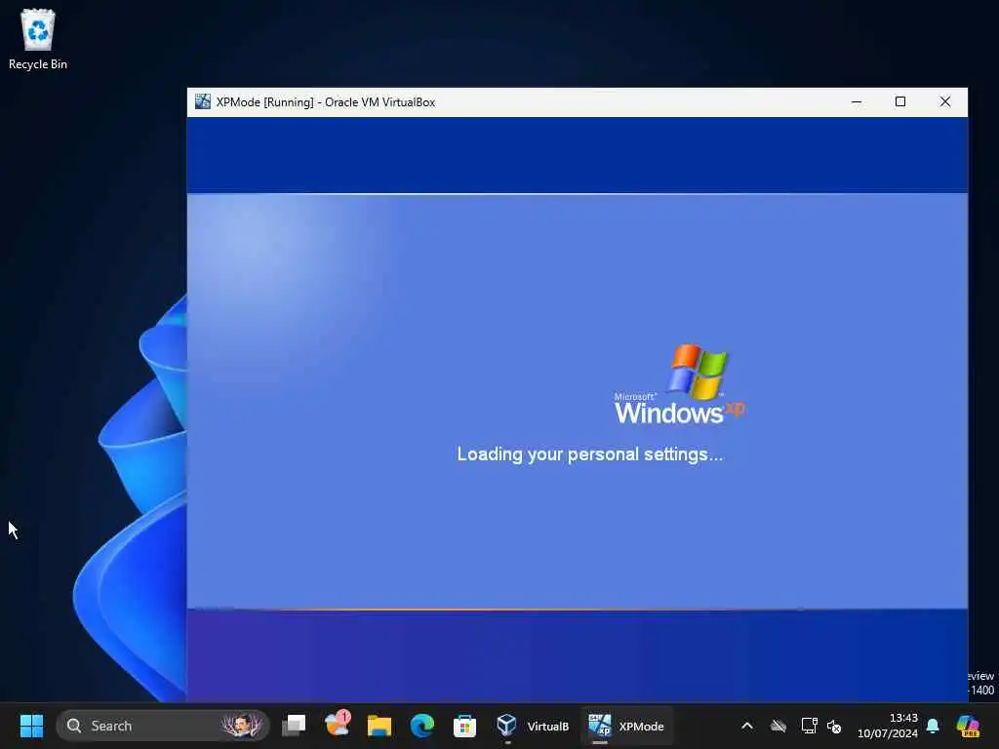Close the XPMode VirtualBox window
Screen dimensions: 999x749
coord(944,101)
